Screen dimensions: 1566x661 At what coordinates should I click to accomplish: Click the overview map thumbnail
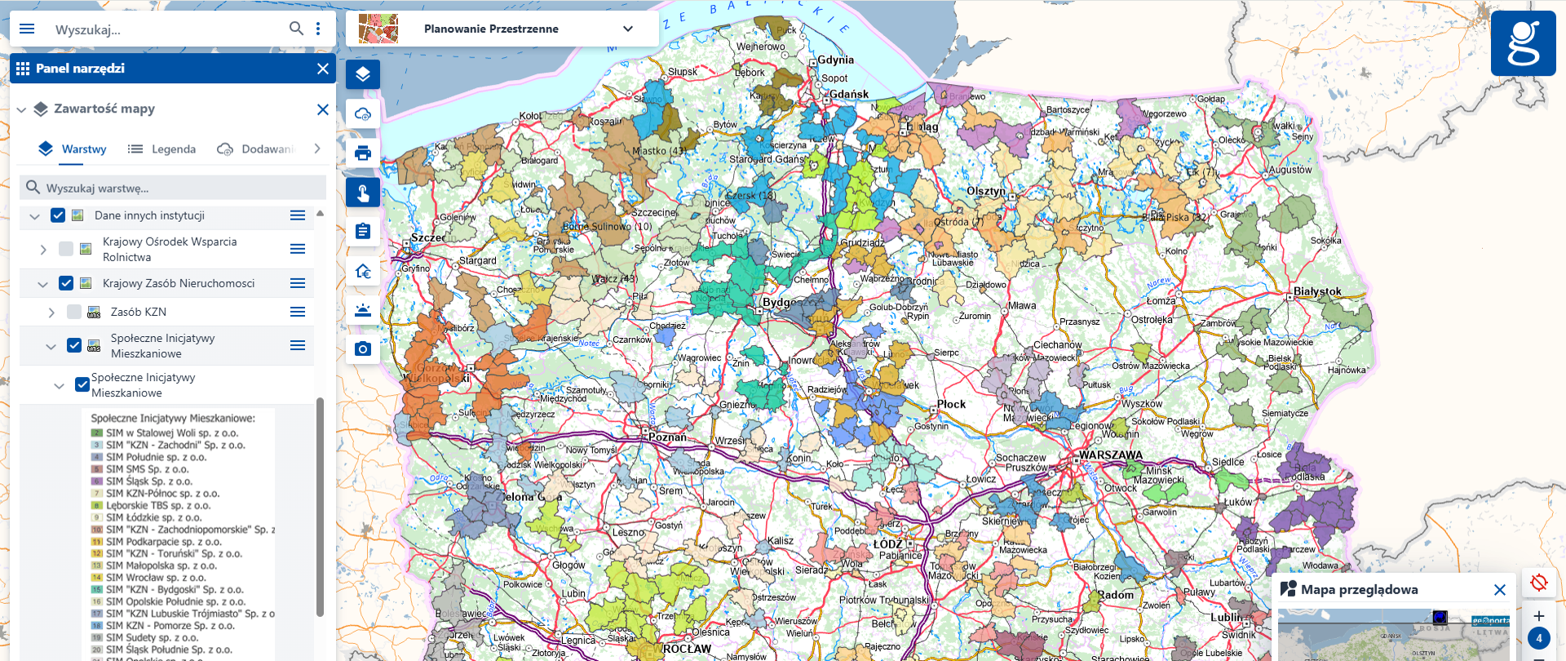click(1394, 635)
